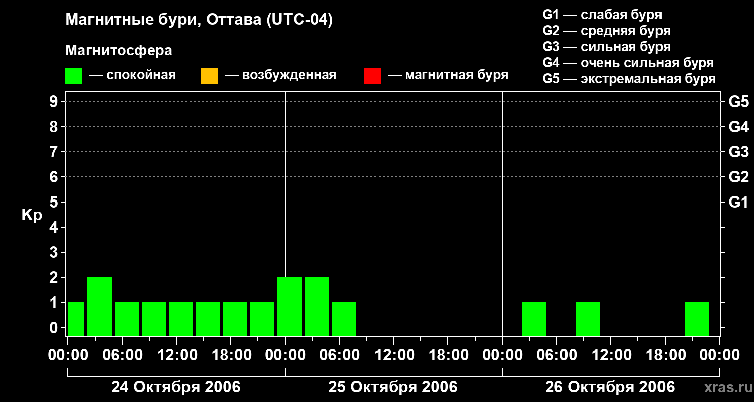Click the green 'спокойная' legend swatch
The width and height of the screenshot is (754, 402).
pos(74,76)
